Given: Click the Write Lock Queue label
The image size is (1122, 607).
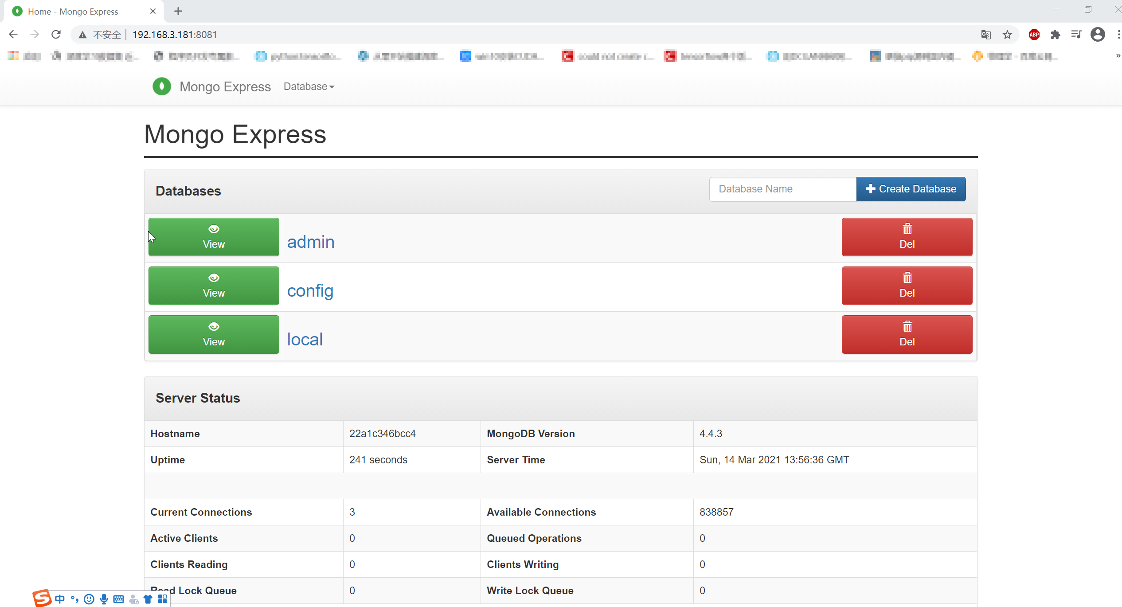Looking at the screenshot, I should 530,591.
